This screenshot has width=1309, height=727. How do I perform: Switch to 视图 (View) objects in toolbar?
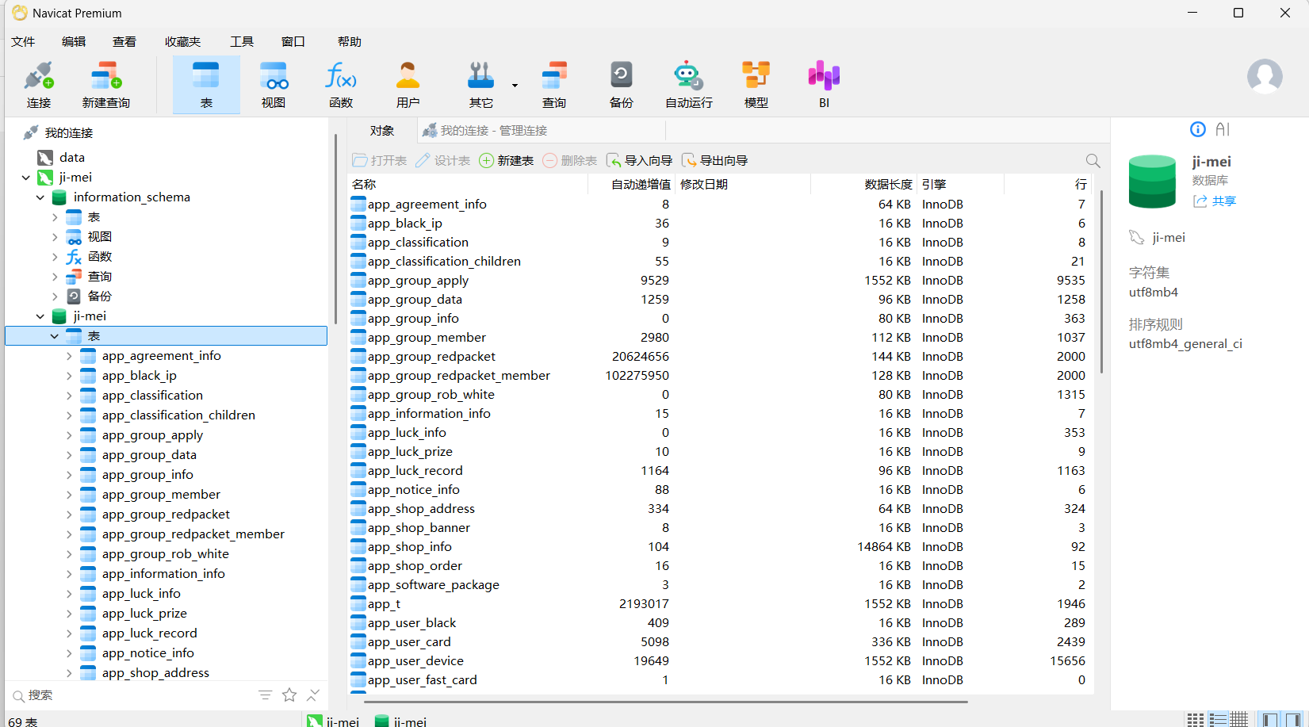pyautogui.click(x=274, y=85)
